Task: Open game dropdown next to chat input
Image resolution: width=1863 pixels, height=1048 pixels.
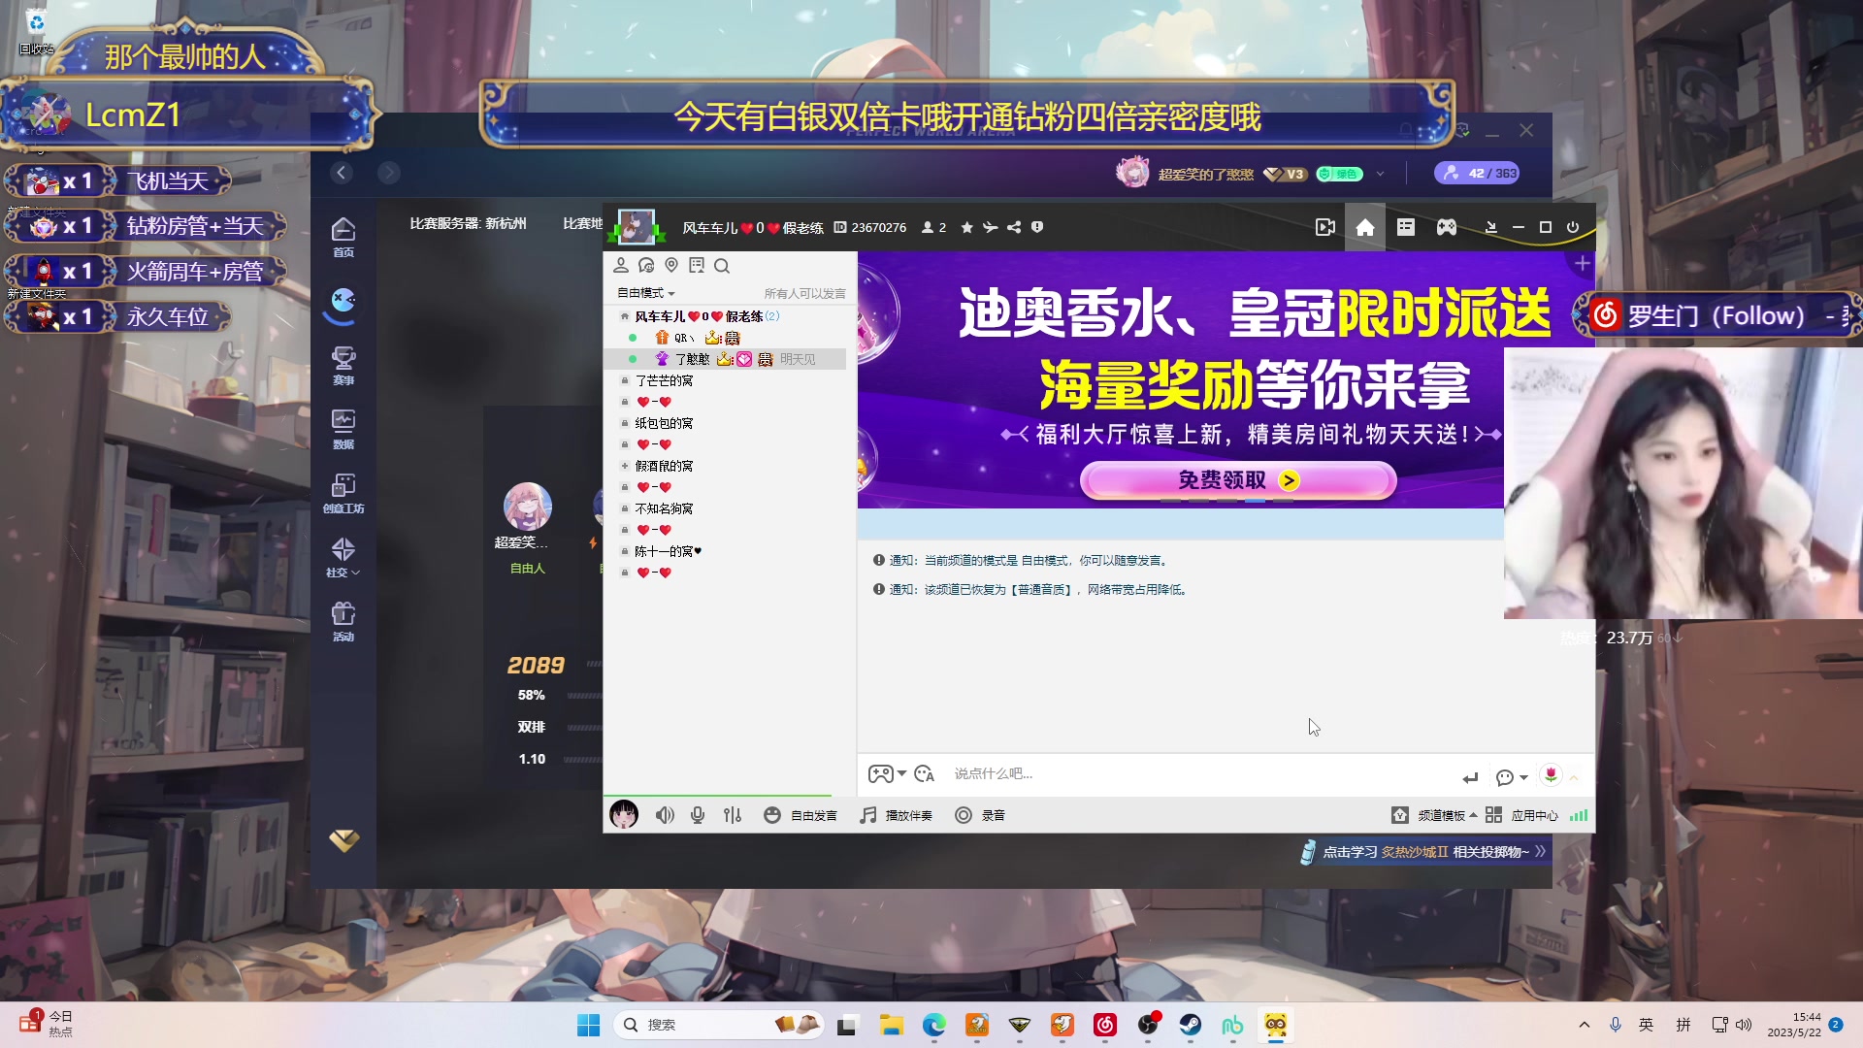Action: point(888,774)
